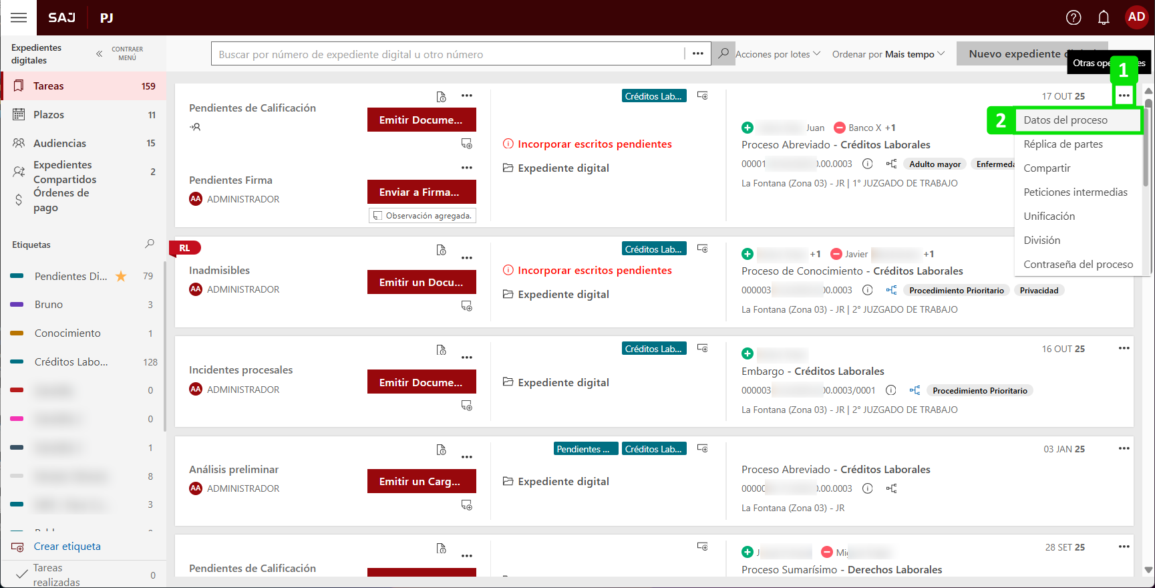This screenshot has width=1155, height=588.
Task: Open document icon for Incidentes procesales task
Action: click(441, 350)
